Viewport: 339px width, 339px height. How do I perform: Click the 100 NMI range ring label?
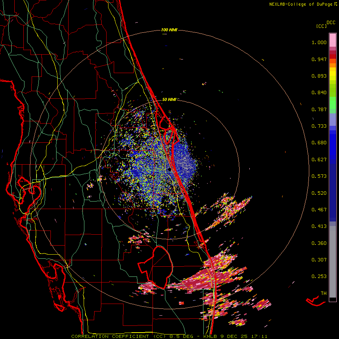coord(169,30)
